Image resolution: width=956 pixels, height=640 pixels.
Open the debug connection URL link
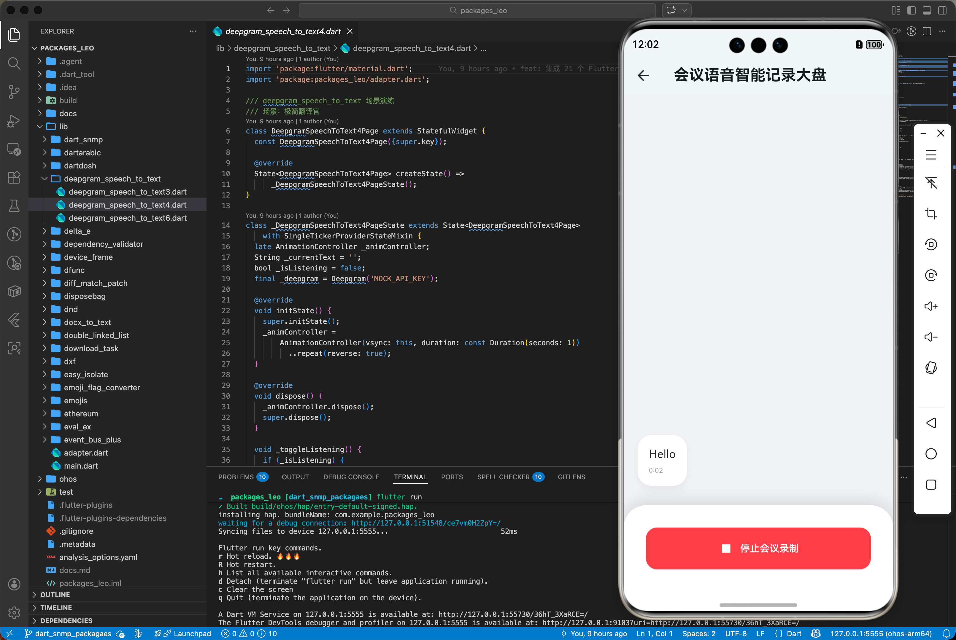(425, 523)
